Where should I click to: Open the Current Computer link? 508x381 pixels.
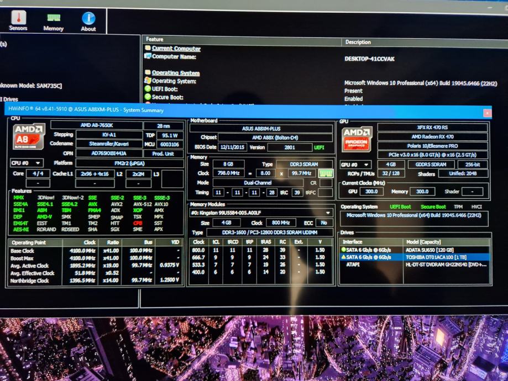point(176,49)
